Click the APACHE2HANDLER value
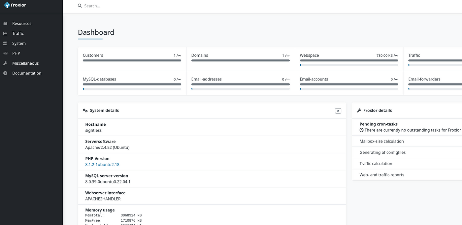This screenshot has height=225, width=462. tap(103, 199)
